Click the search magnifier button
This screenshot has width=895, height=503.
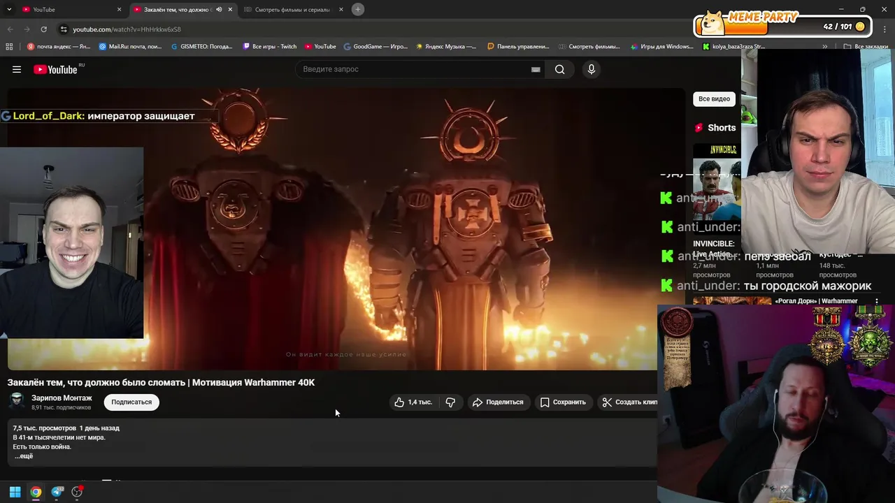click(x=559, y=69)
